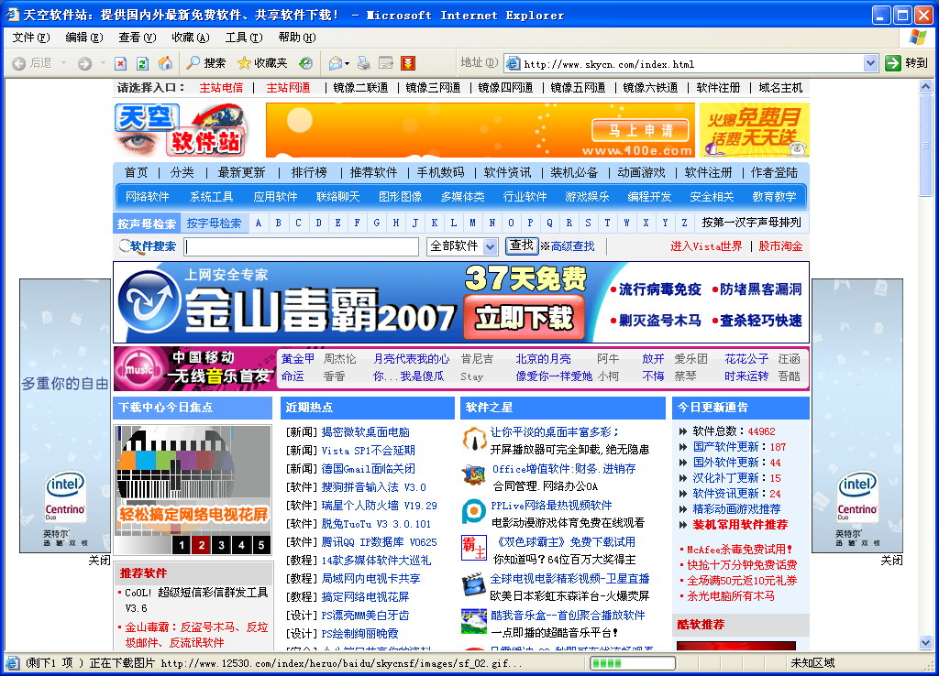Open 腾讯QQ IP数据库 V0625 link
The height and width of the screenshot is (676, 939).
pos(379,542)
